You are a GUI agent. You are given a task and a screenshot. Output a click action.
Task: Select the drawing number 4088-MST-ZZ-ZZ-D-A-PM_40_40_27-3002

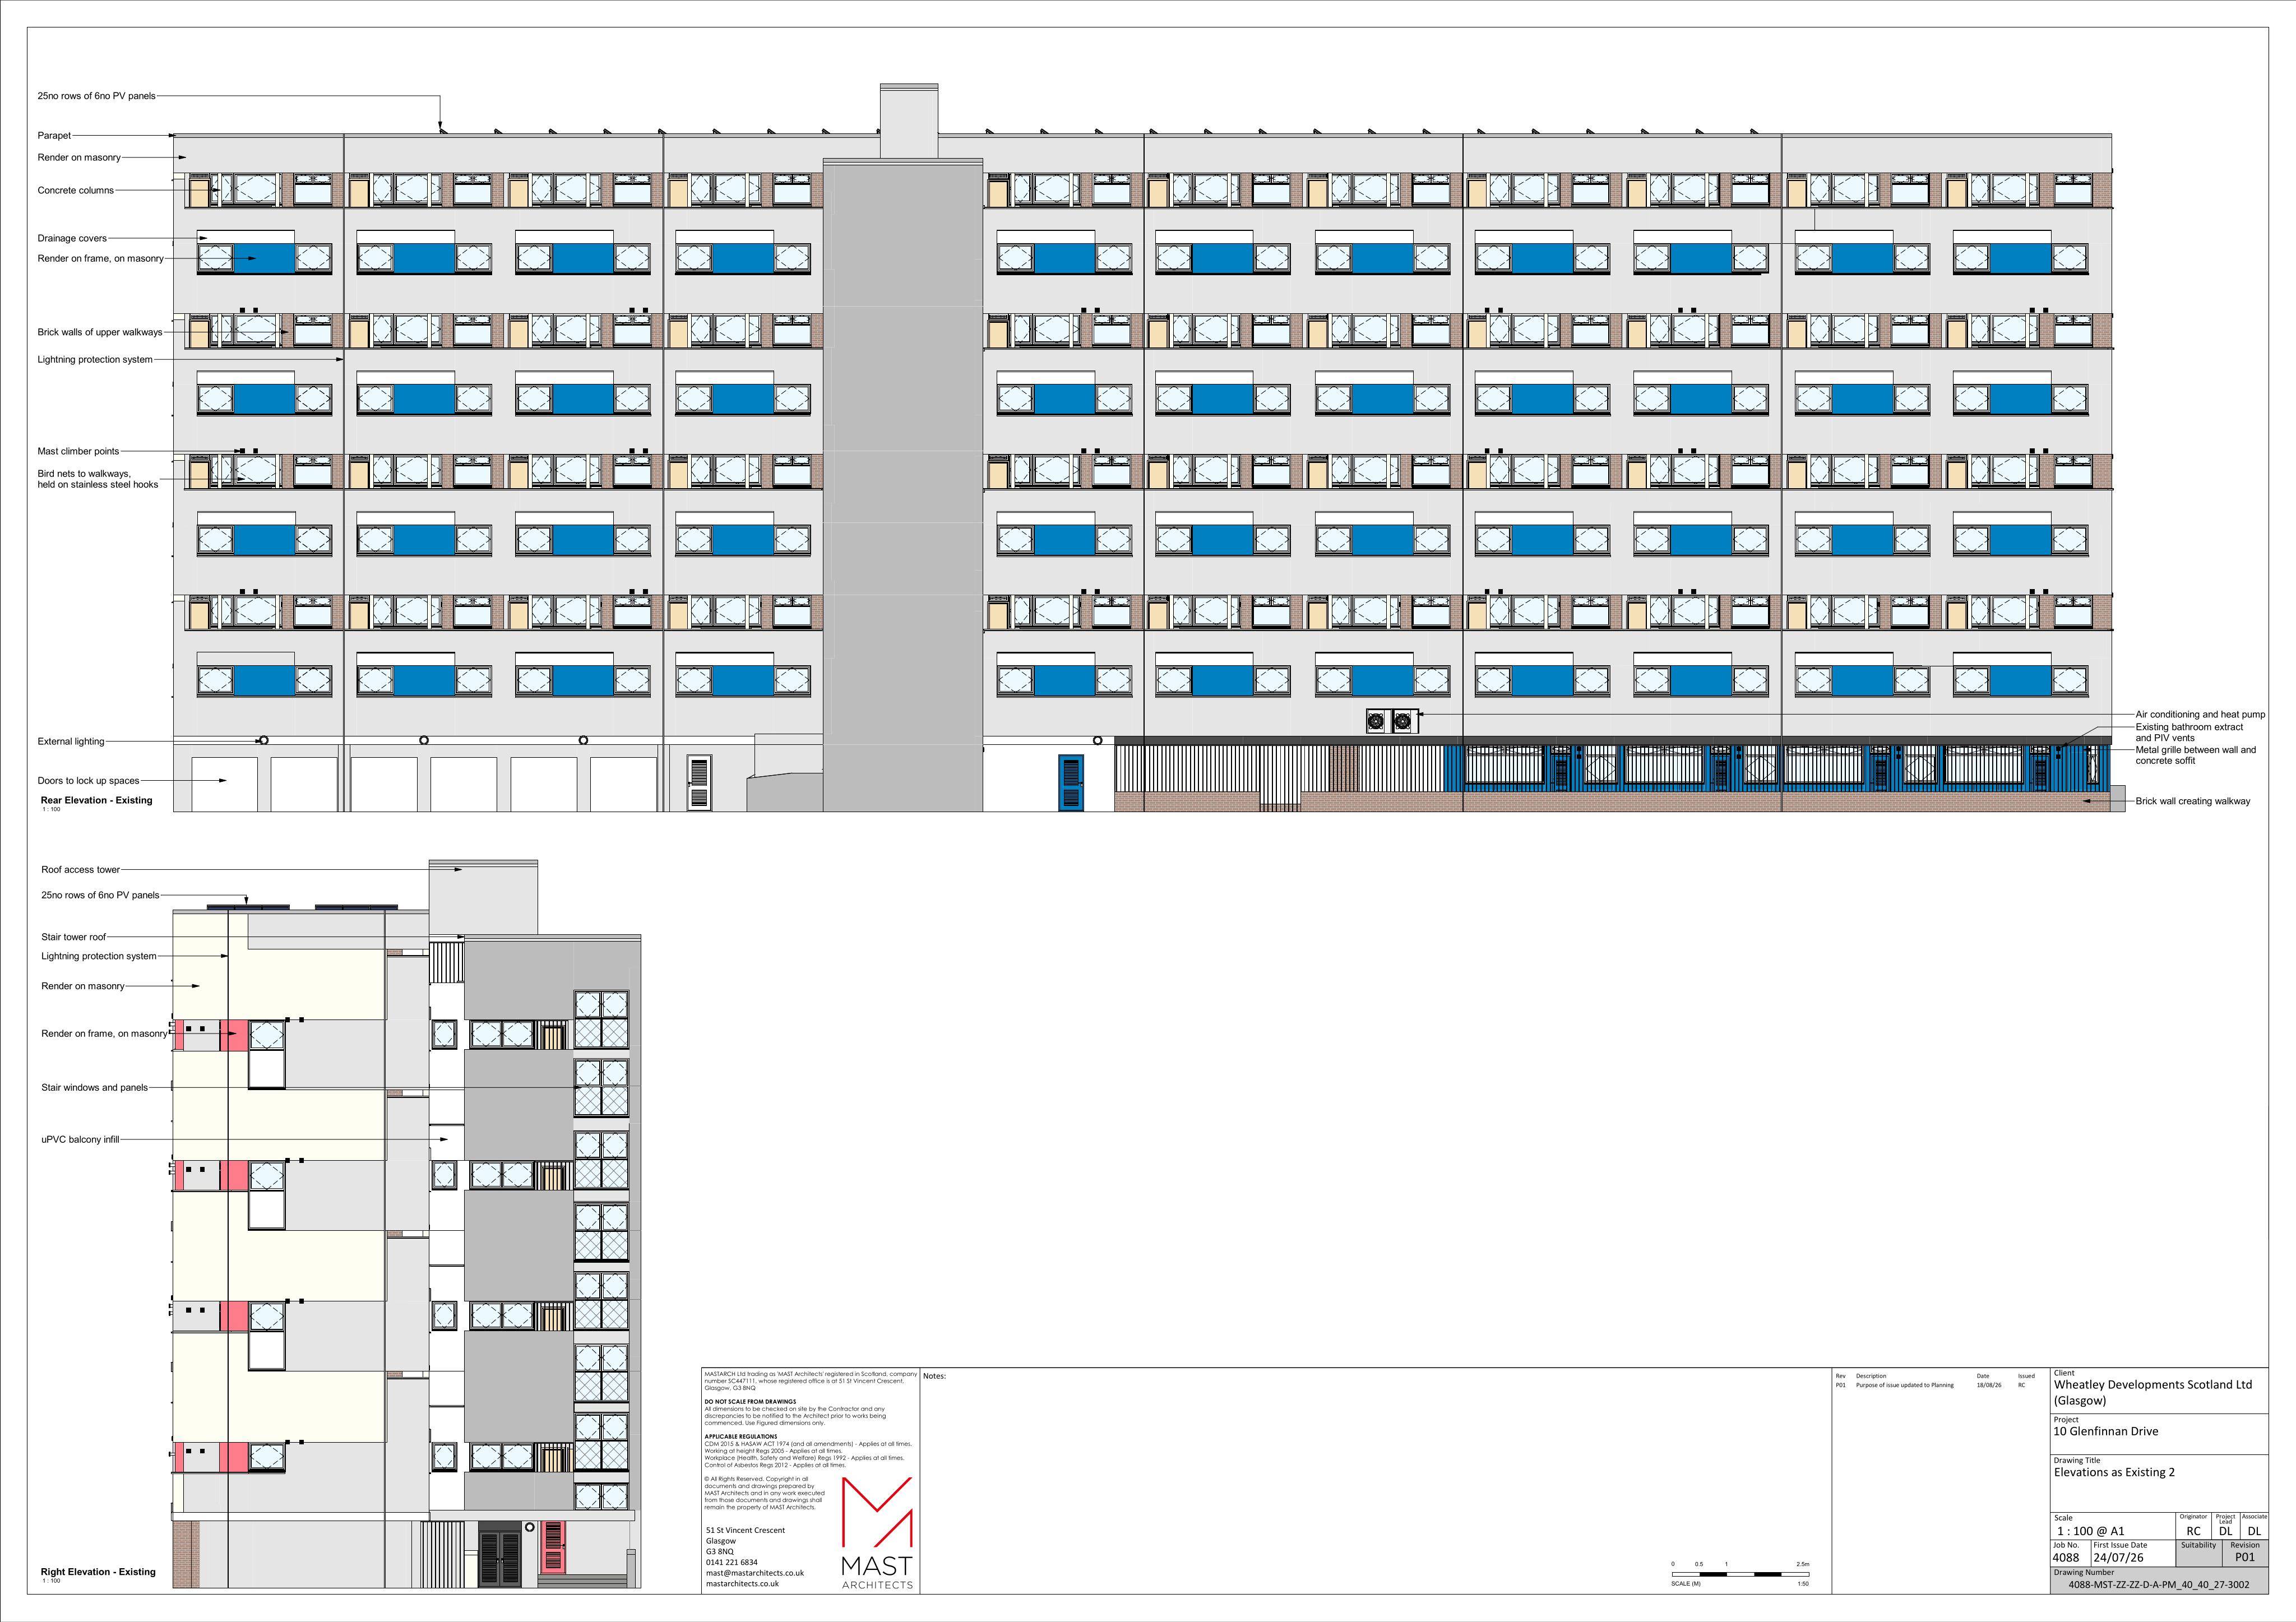point(2158,1584)
